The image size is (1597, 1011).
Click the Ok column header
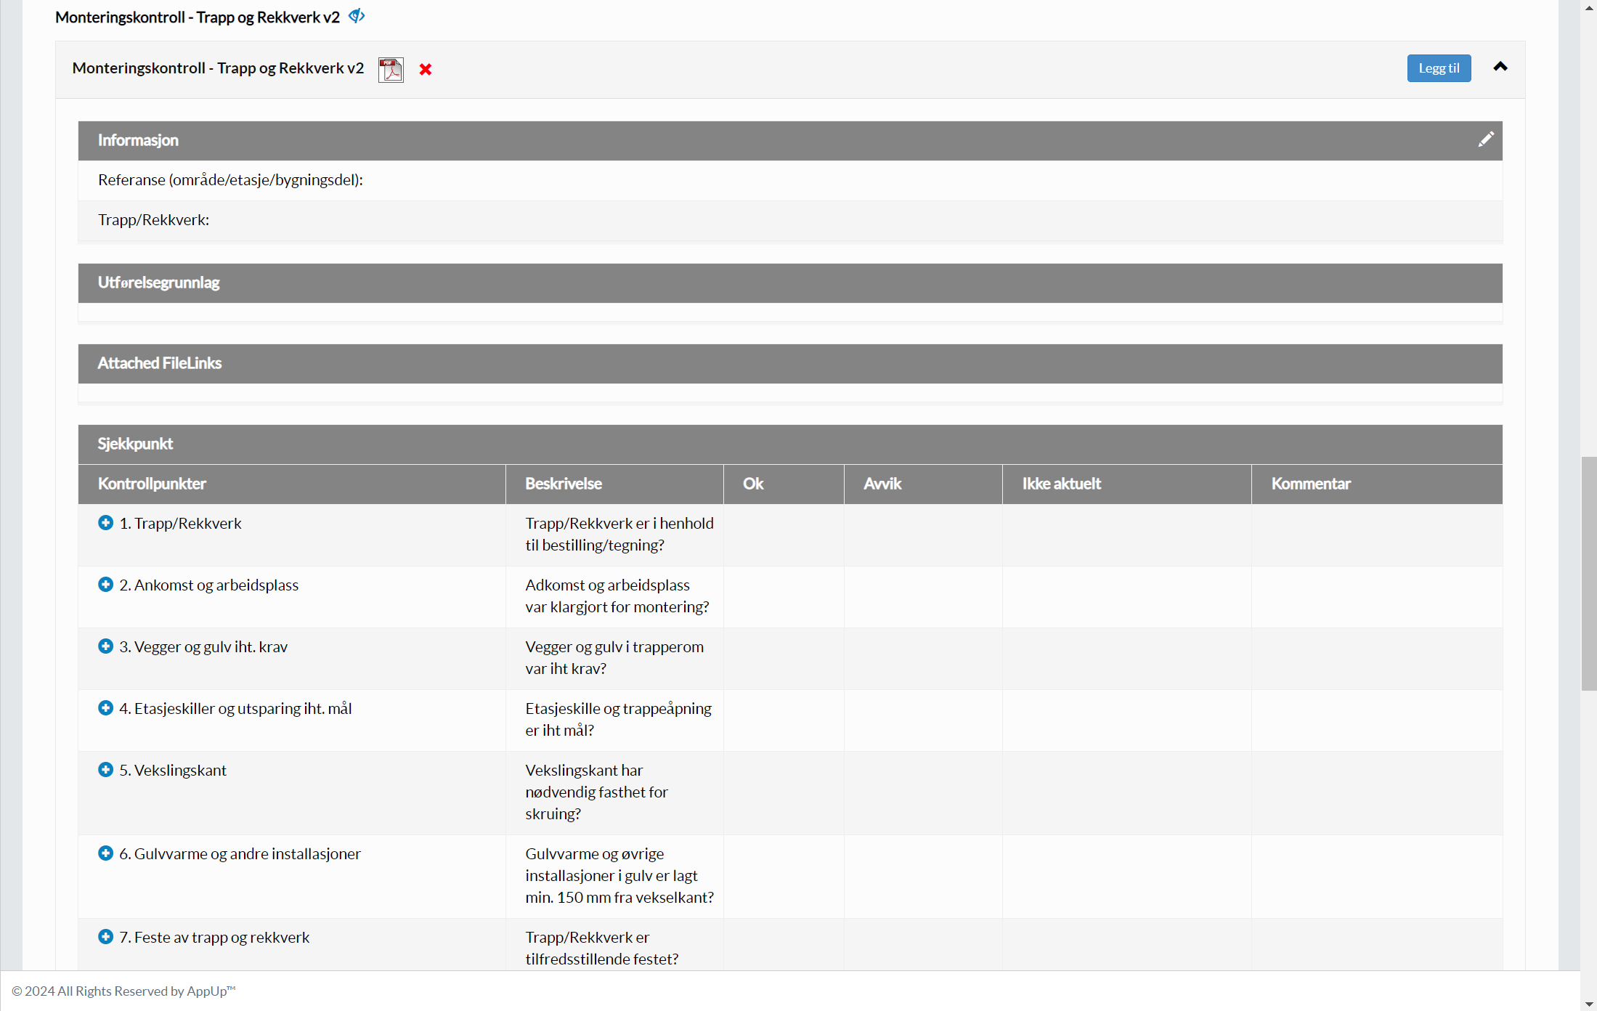784,484
